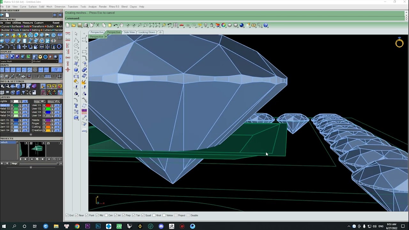Click the light bulb icon in toolbar
The width and height of the screenshot is (409, 230).
coord(206,25)
